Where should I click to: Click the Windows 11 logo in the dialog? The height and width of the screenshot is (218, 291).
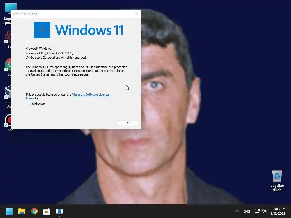coord(78,30)
